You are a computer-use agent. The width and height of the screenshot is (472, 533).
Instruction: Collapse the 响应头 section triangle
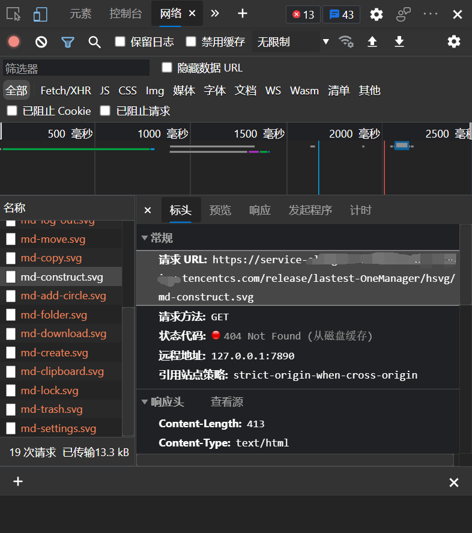tap(145, 402)
